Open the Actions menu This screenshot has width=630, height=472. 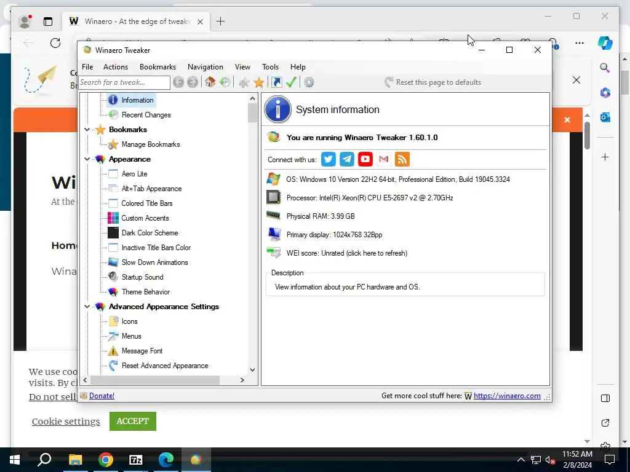(x=116, y=67)
